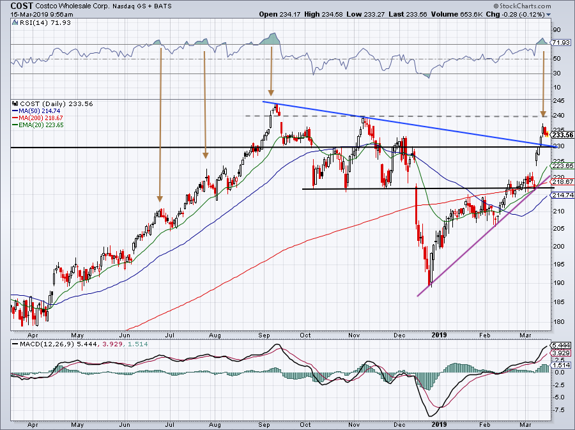Click the Aug label below the MACD panel
The height and width of the screenshot is (430, 575).
[215, 425]
